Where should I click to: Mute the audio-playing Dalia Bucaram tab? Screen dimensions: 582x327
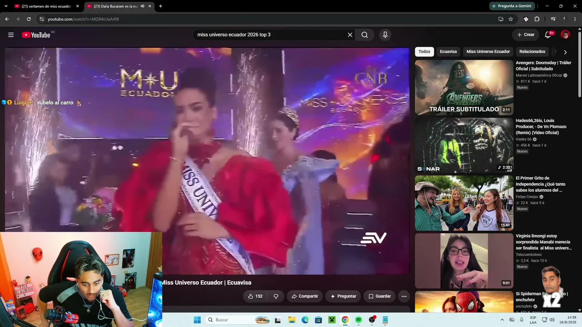point(142,6)
